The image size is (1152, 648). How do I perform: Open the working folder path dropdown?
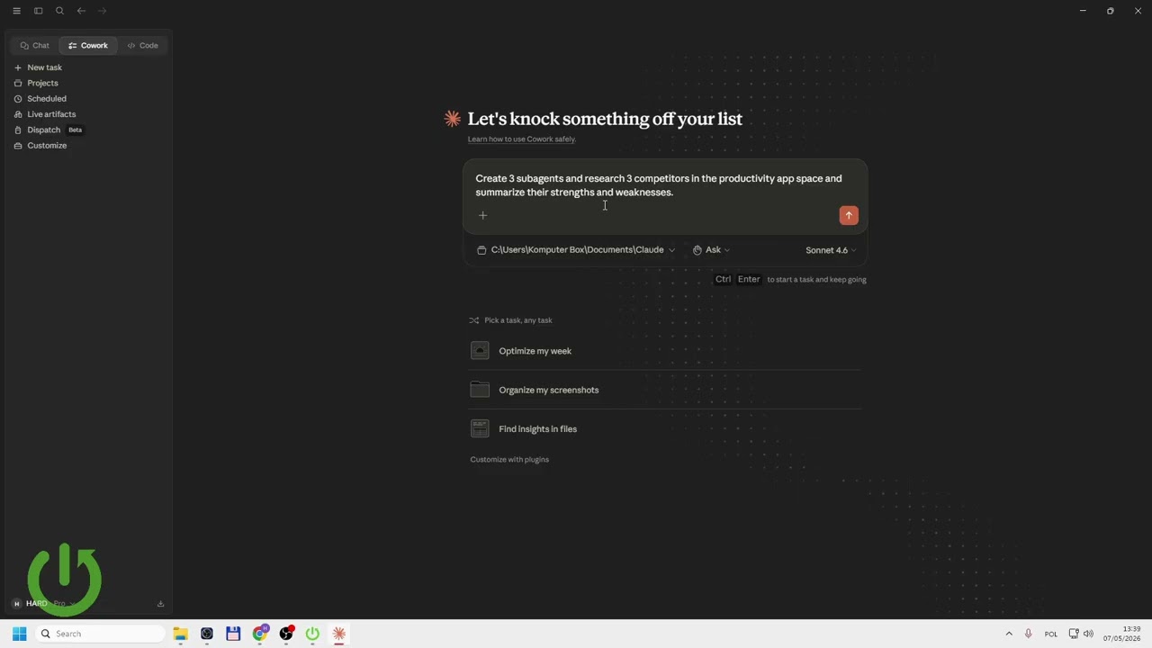coord(576,250)
